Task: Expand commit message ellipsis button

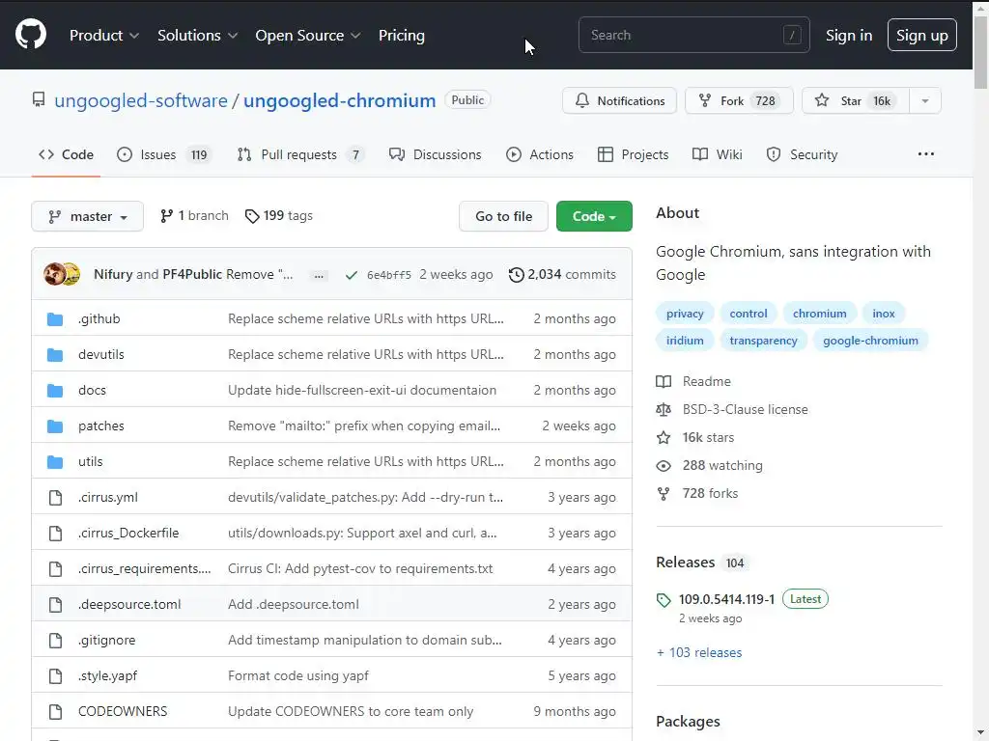Action: (319, 275)
